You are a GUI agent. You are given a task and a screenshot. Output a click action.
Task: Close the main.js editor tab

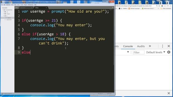pyautogui.click(x=46, y=8)
